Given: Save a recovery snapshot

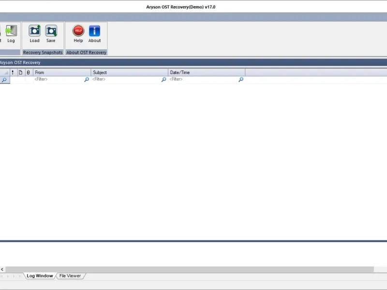Looking at the screenshot, I should tap(51, 33).
